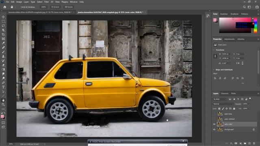Go to the Home screen icon

tap(5, 7)
